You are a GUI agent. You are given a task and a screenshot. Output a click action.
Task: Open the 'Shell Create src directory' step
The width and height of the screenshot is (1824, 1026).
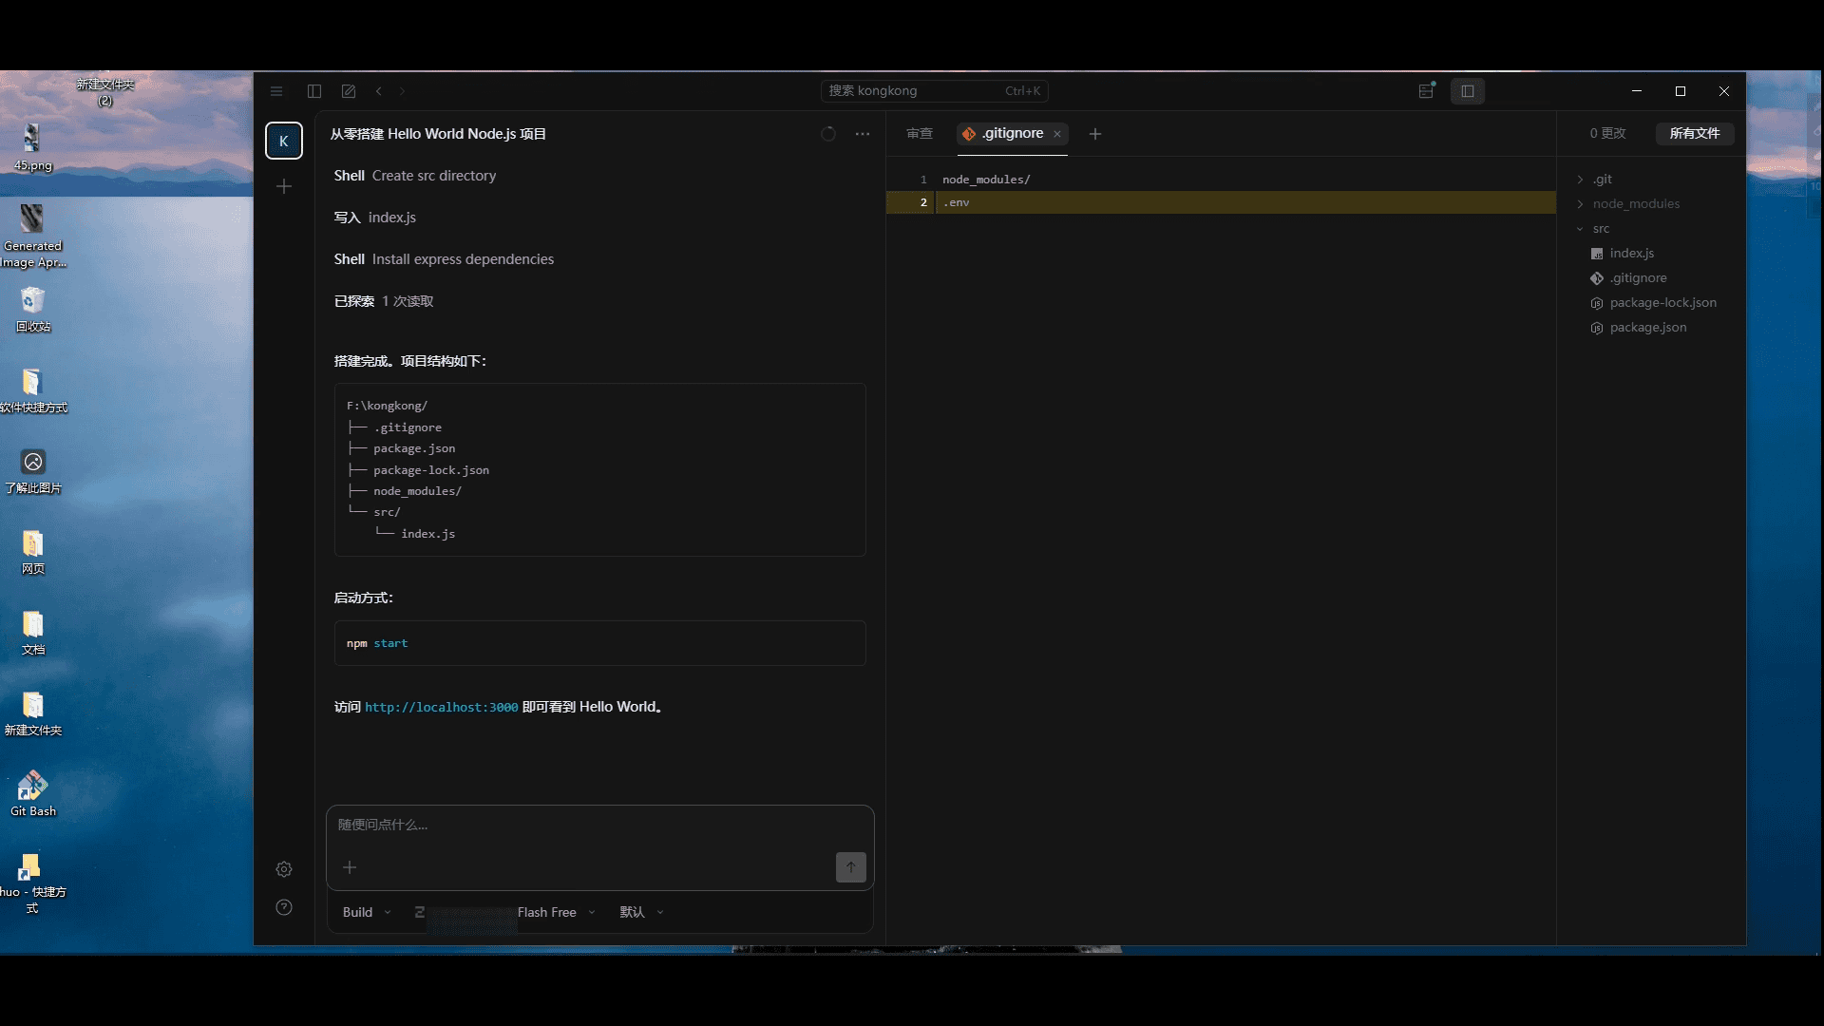[x=415, y=176]
